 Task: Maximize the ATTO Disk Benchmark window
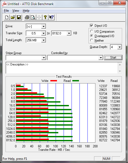[110, 3]
